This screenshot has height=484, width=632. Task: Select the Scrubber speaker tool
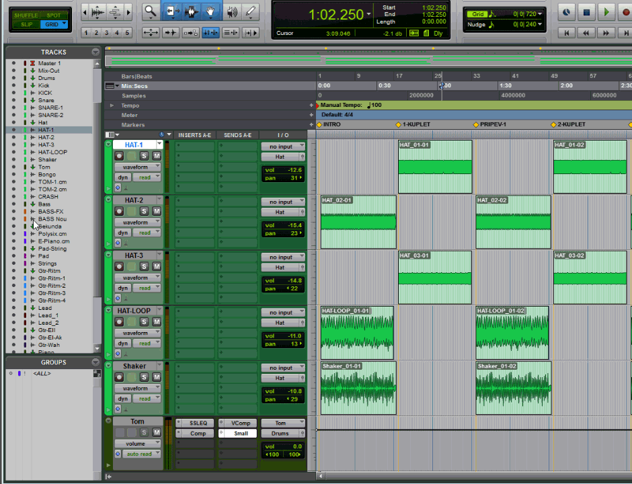point(231,11)
